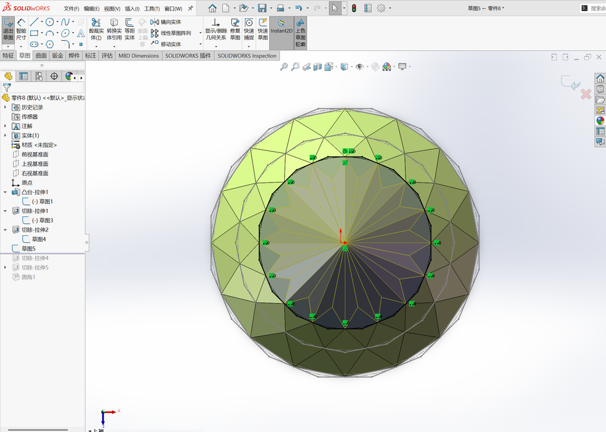
Task: Click Trim Entities (剪裁实体)
Action: [96, 30]
